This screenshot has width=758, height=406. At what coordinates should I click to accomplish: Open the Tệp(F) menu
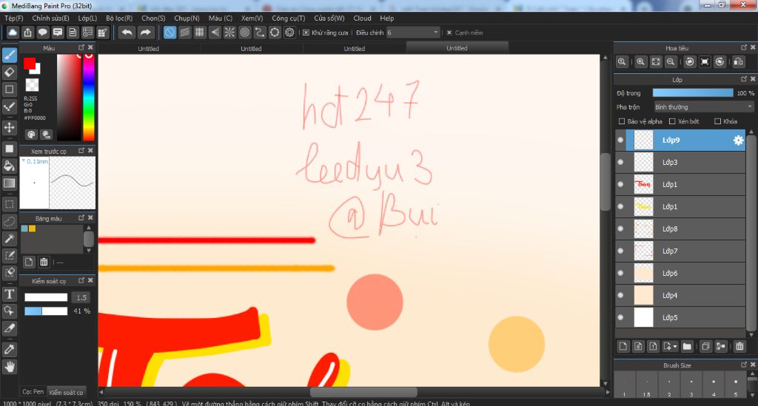[13, 18]
